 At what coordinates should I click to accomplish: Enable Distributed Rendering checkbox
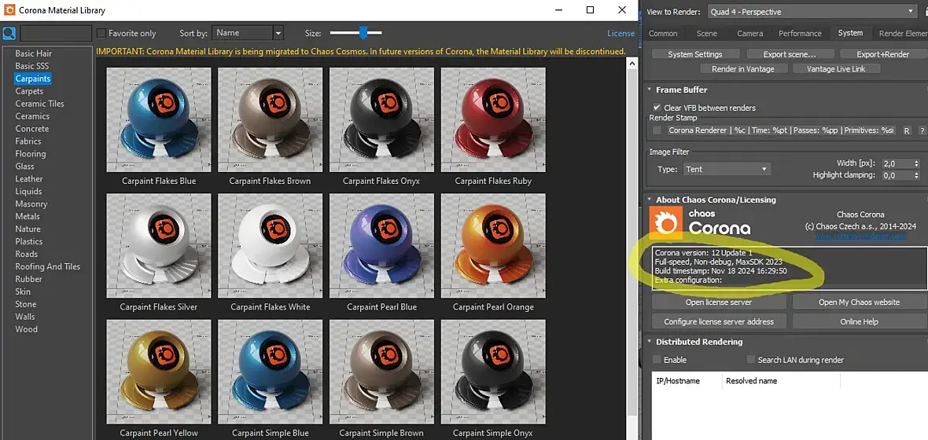tap(657, 360)
